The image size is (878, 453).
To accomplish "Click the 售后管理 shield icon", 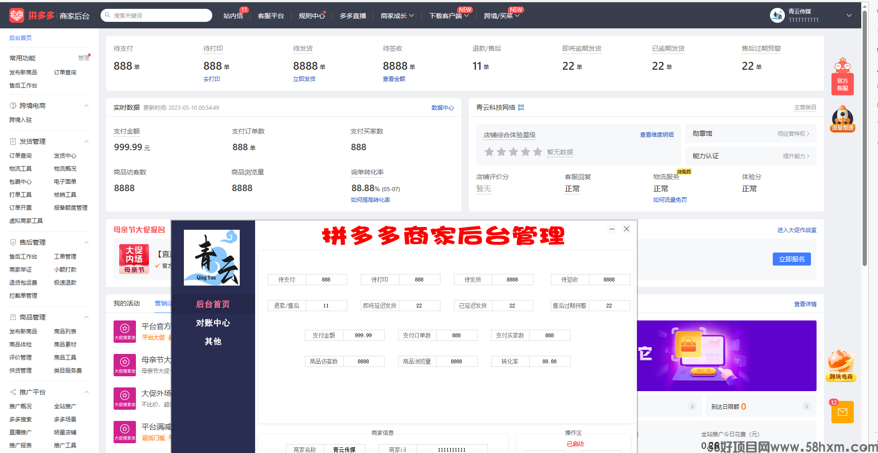I will point(13,242).
